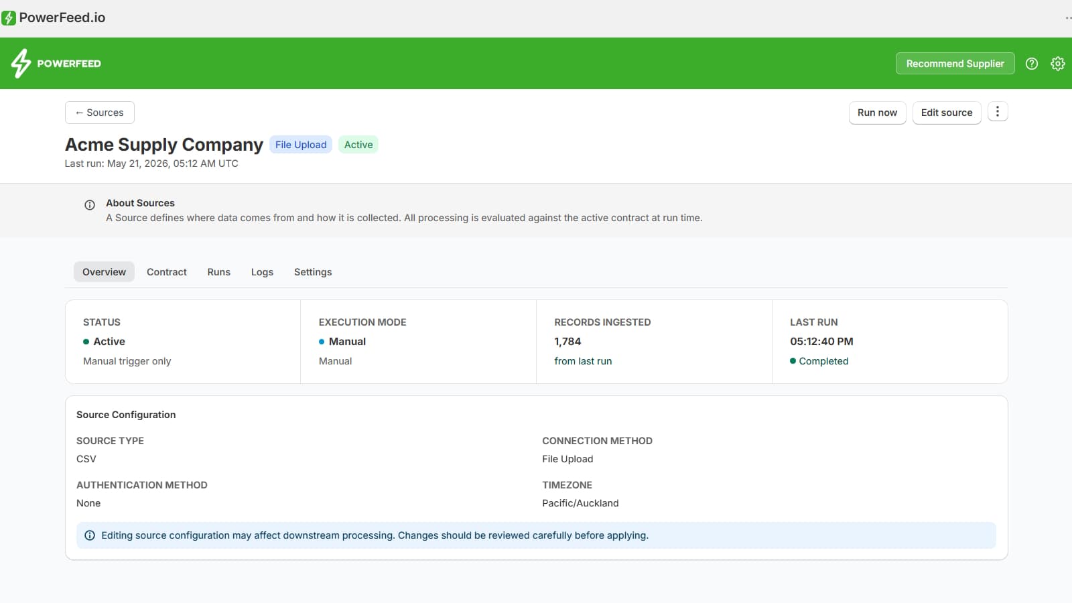Click the ellipsis at the top-right window corner

1068,18
